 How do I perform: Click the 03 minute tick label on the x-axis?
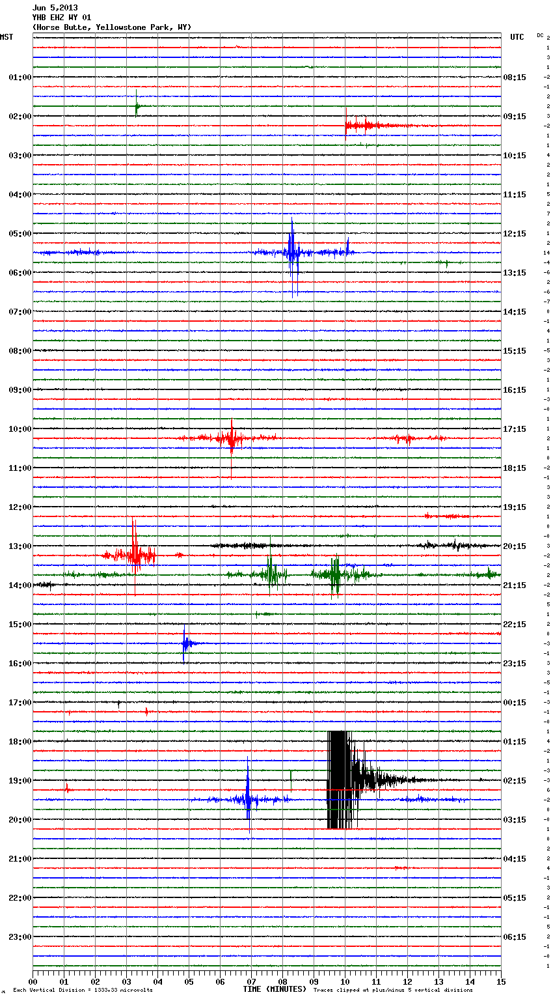point(127,981)
